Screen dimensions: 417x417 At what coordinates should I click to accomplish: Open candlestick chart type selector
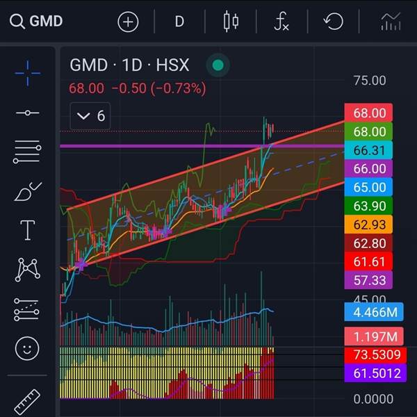[x=231, y=22]
